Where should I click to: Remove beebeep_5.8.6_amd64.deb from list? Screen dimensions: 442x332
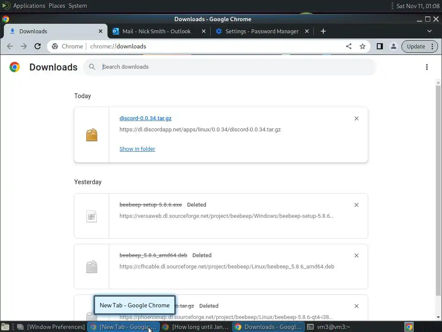[x=356, y=255]
